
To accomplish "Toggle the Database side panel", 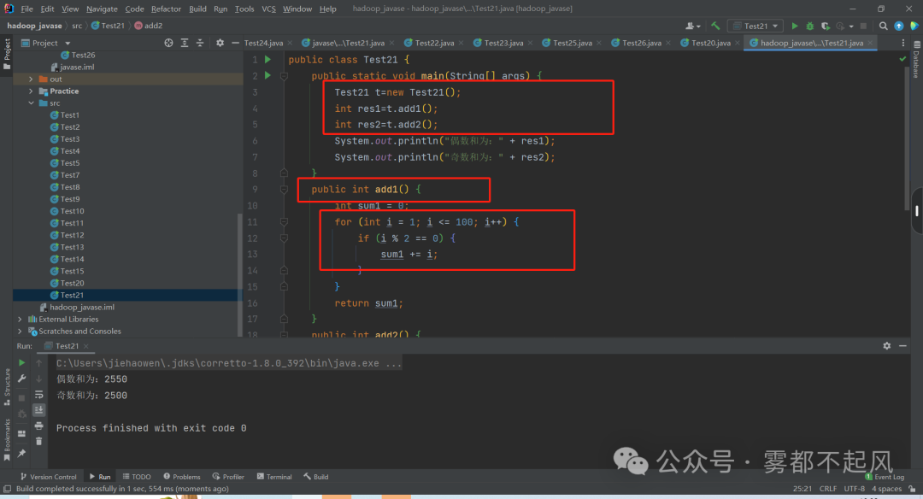I will (x=916, y=59).
